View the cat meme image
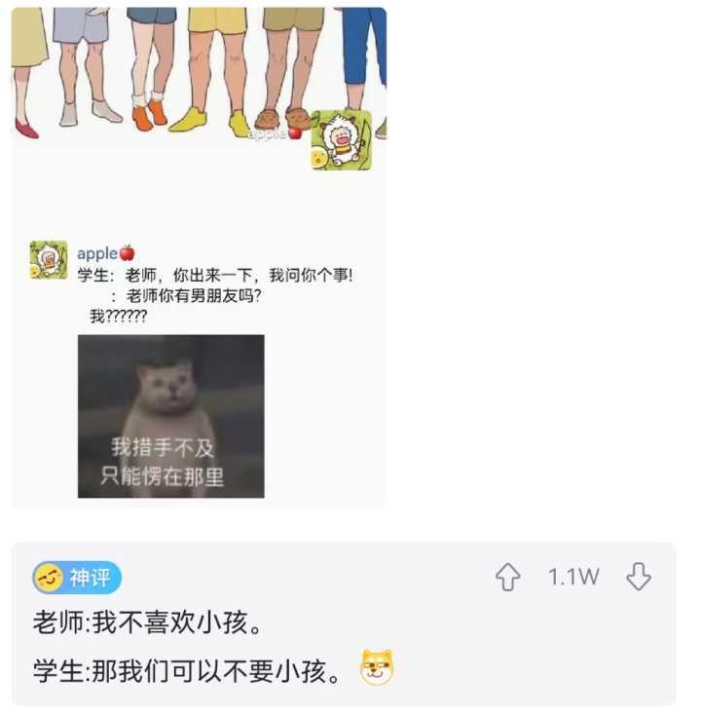Viewport: 701px width, 715px height. 171,416
